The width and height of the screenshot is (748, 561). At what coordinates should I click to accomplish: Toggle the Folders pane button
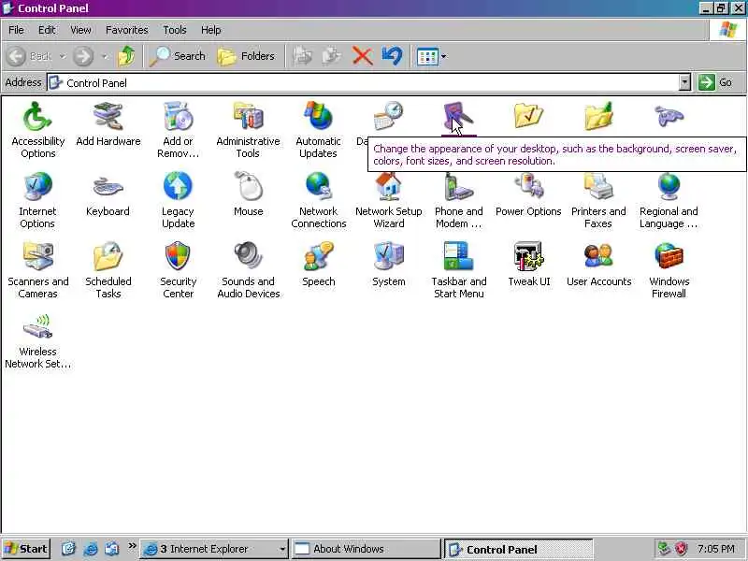point(246,56)
